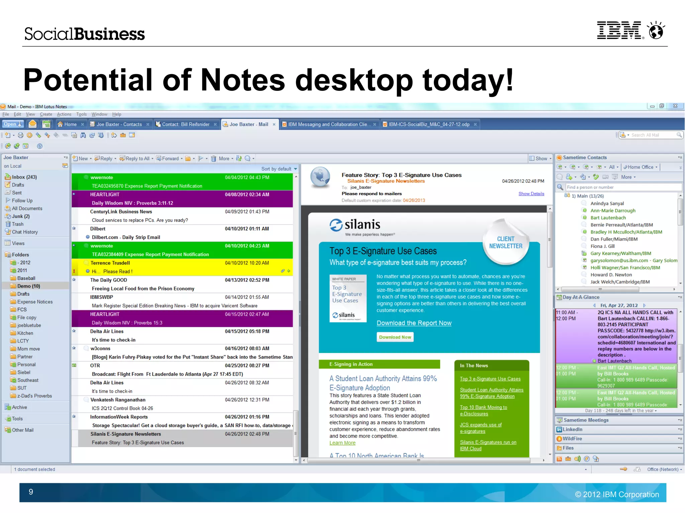
Task: Expand the LinkedIn sidebar panel
Action: (x=619, y=429)
